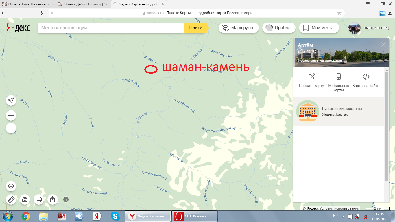Image resolution: width=395 pixels, height=222 pixels.
Task: Share the map via share icon
Action: (53, 199)
